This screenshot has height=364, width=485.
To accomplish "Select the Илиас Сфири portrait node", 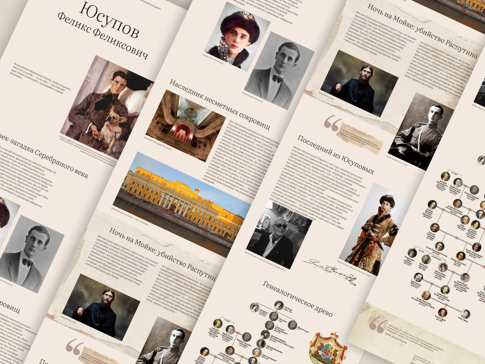I will tap(466, 314).
